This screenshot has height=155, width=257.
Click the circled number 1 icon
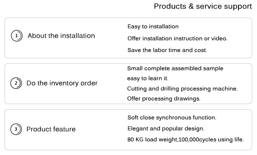pyautogui.click(x=16, y=36)
